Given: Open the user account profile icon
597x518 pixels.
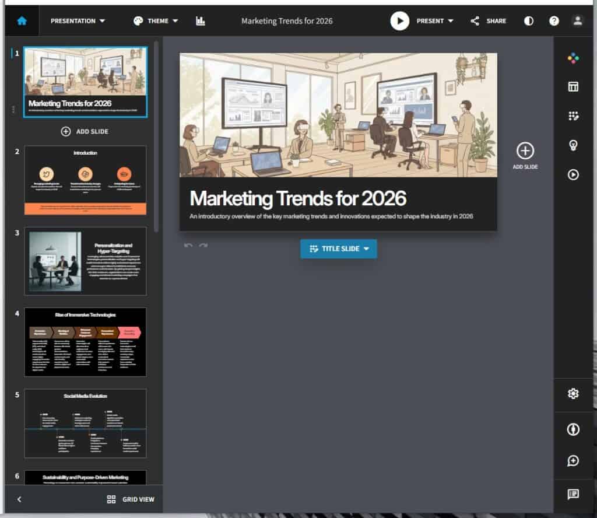Looking at the screenshot, I should [577, 21].
